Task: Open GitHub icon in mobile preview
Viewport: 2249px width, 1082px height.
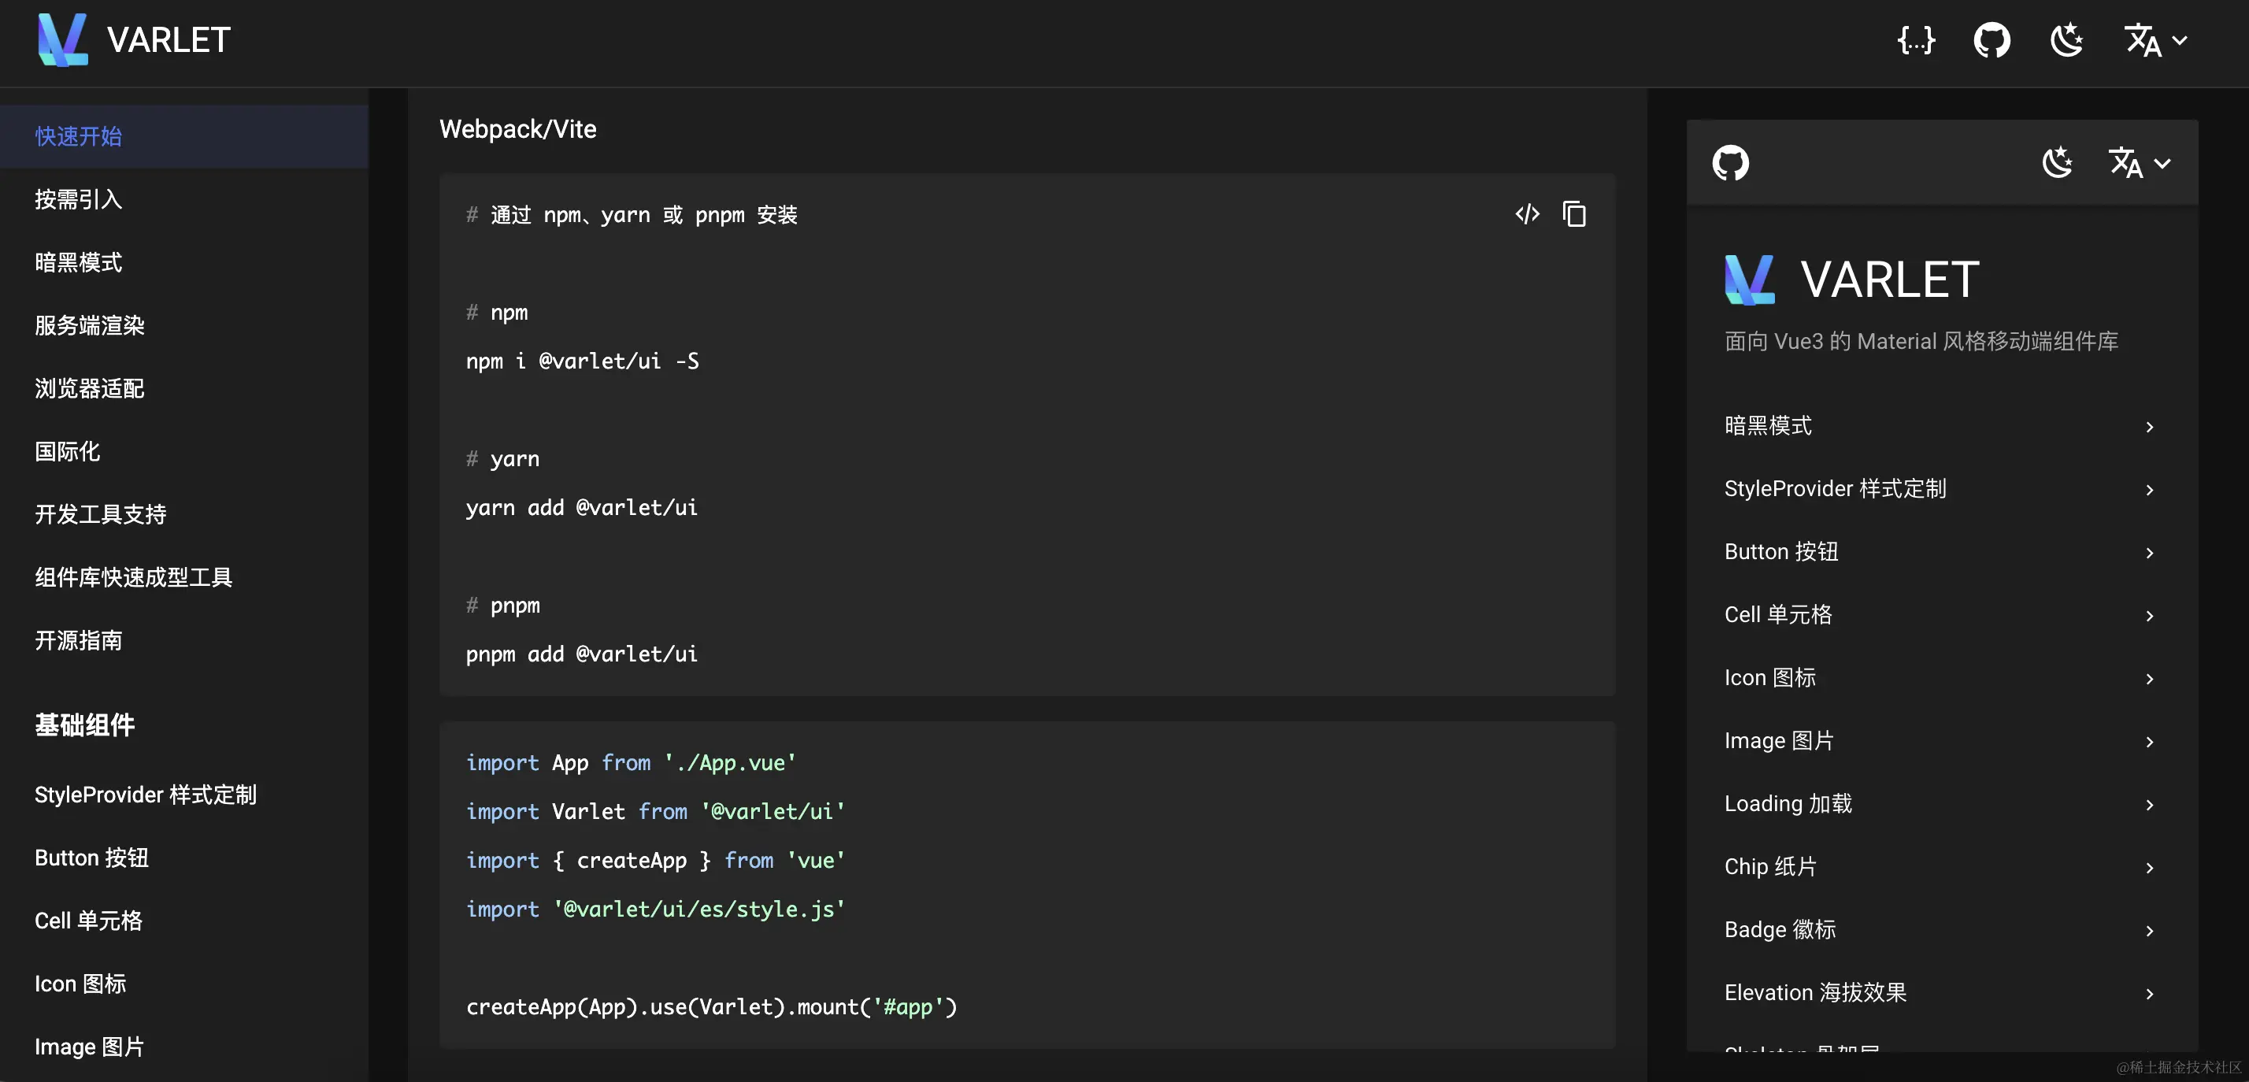Action: point(1730,163)
